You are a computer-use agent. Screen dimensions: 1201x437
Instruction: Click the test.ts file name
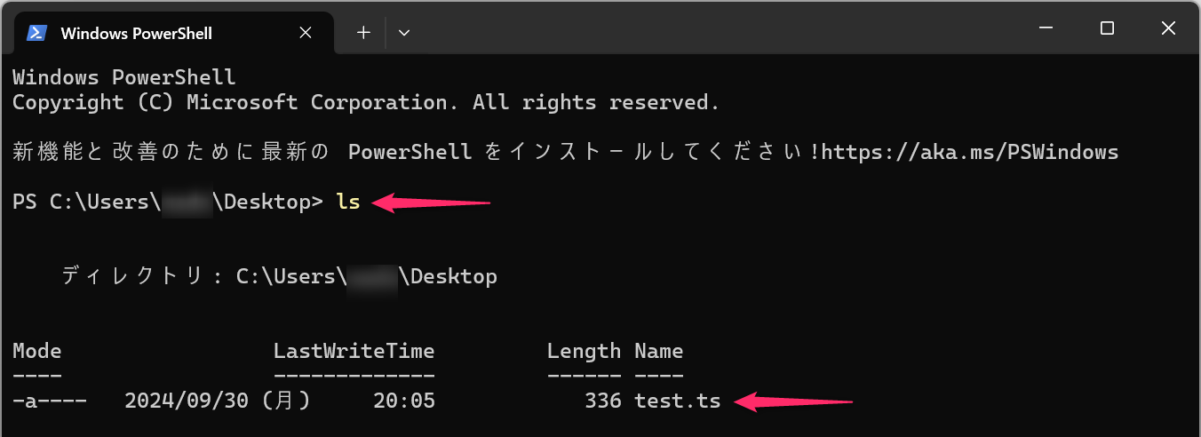point(677,401)
